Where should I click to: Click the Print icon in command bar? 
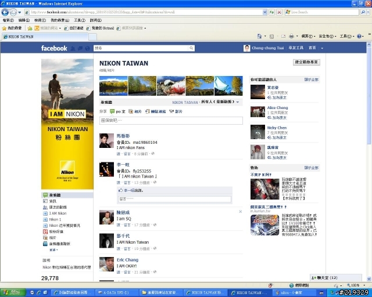291,36
